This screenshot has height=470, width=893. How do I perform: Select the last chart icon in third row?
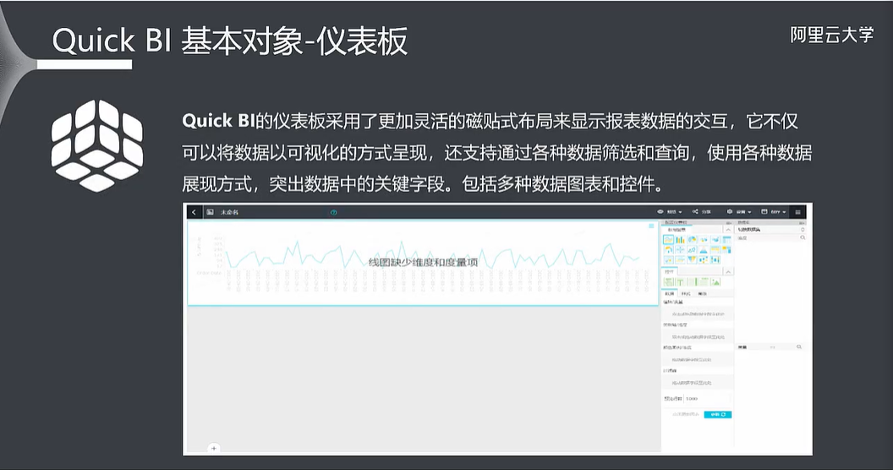[715, 260]
